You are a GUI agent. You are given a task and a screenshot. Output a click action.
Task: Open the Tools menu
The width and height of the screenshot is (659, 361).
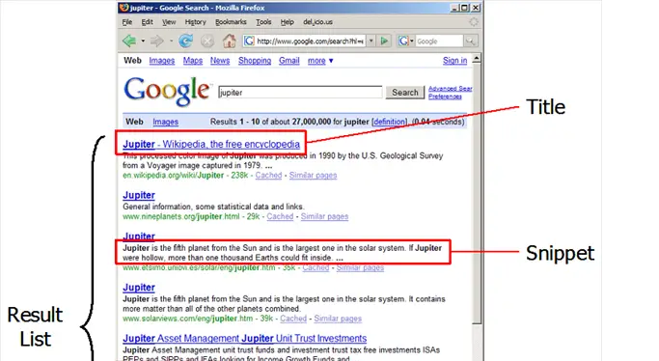tap(263, 22)
